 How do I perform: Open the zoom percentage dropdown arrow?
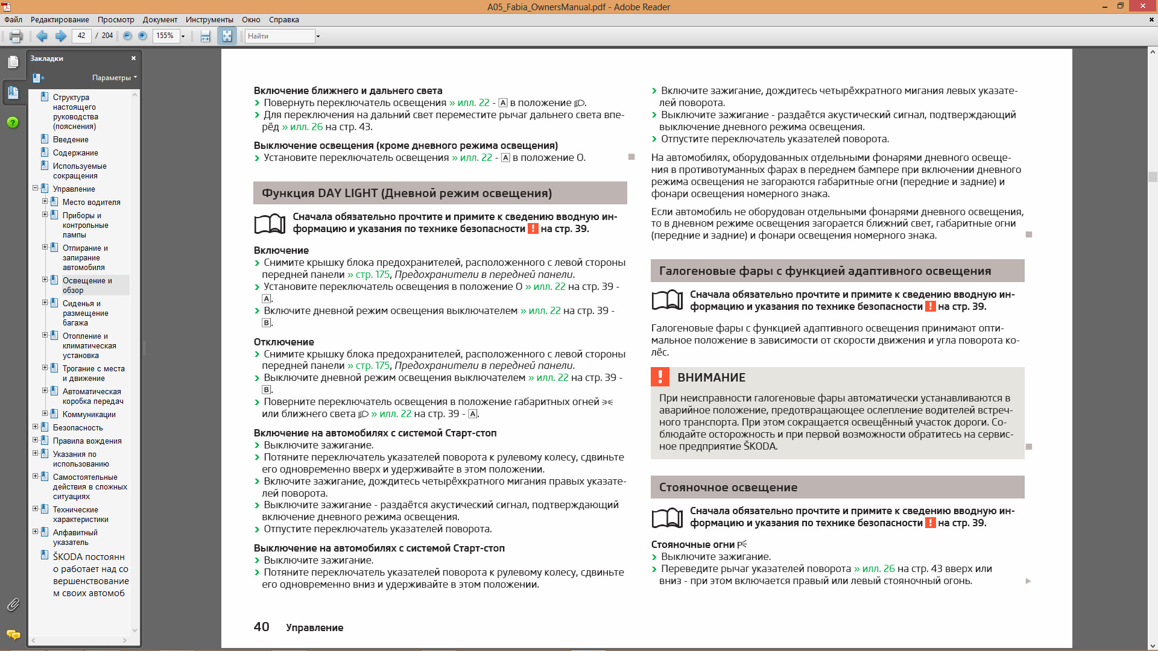[x=183, y=36]
